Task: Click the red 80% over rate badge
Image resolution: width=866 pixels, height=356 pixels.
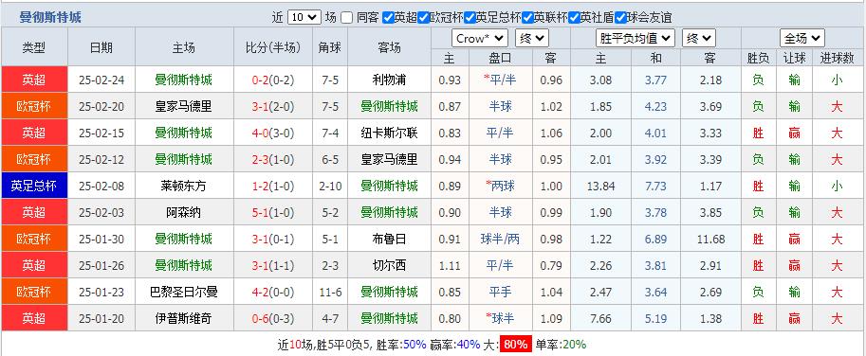Action: tap(516, 345)
